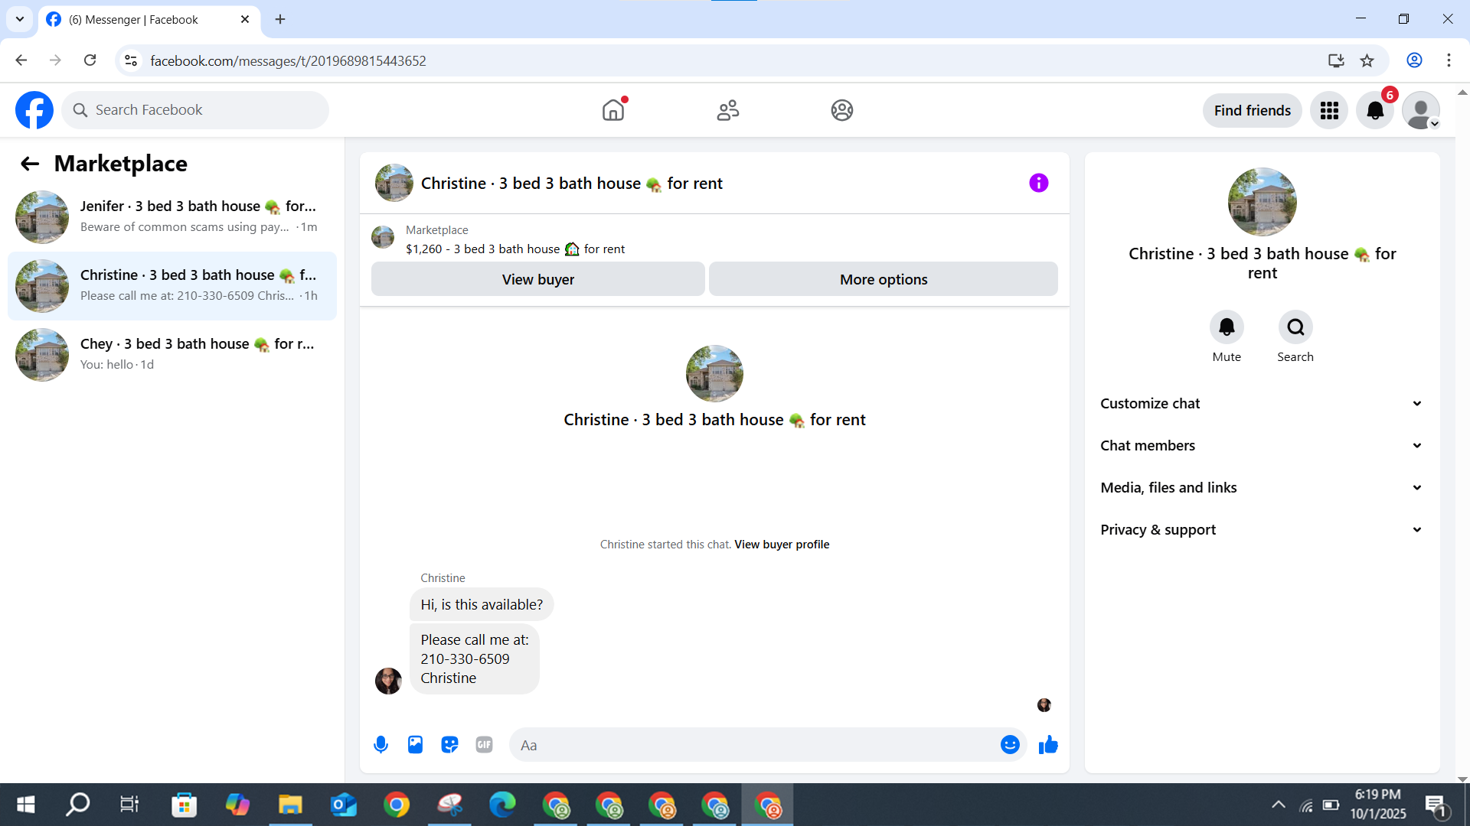Open the Friends icon in top navigation

[727, 110]
